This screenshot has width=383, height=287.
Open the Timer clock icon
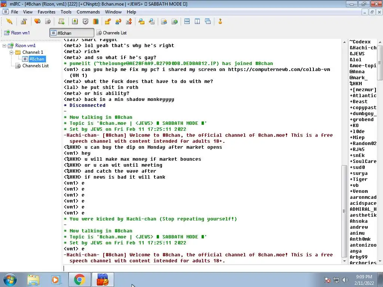click(x=85, y=21)
